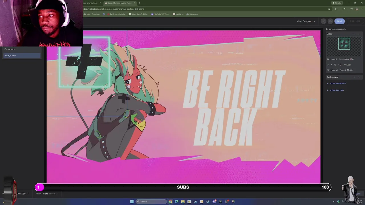This screenshot has height=205, width=365.
Task: Select the Background layer in the list
Action: point(22,56)
